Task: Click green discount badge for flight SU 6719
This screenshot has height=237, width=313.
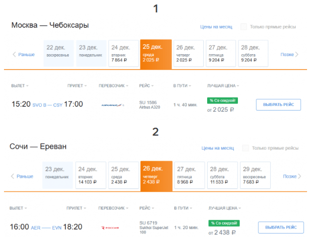Action: pyautogui.click(x=224, y=223)
